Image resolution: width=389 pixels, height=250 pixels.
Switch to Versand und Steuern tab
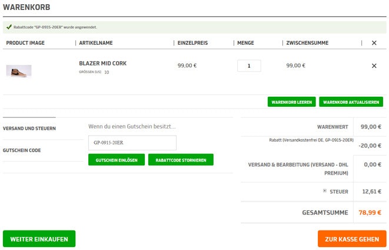(x=29, y=128)
